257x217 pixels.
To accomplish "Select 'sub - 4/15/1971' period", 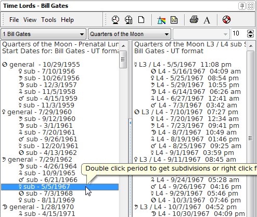I will click(x=47, y=214).
